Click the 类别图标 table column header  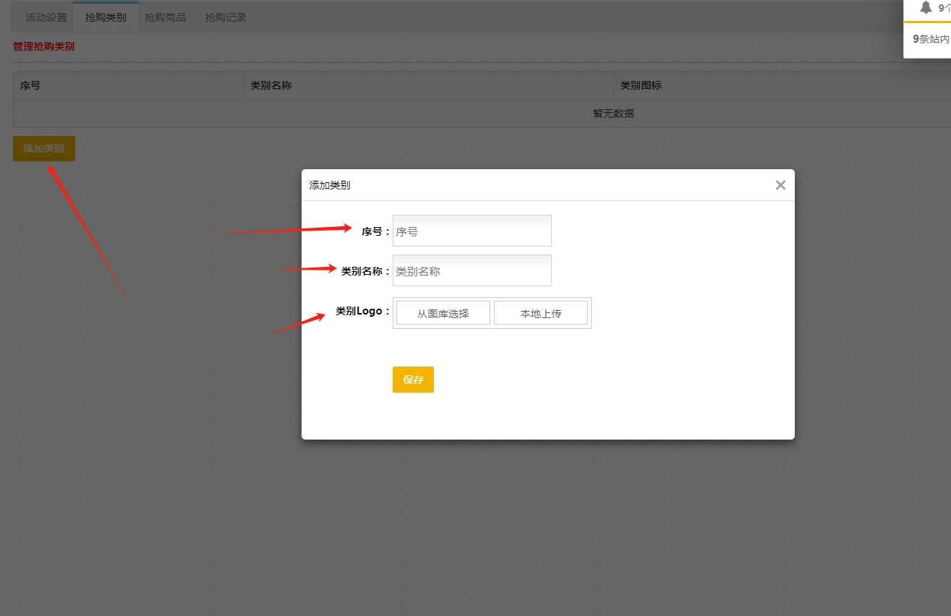[x=641, y=85]
